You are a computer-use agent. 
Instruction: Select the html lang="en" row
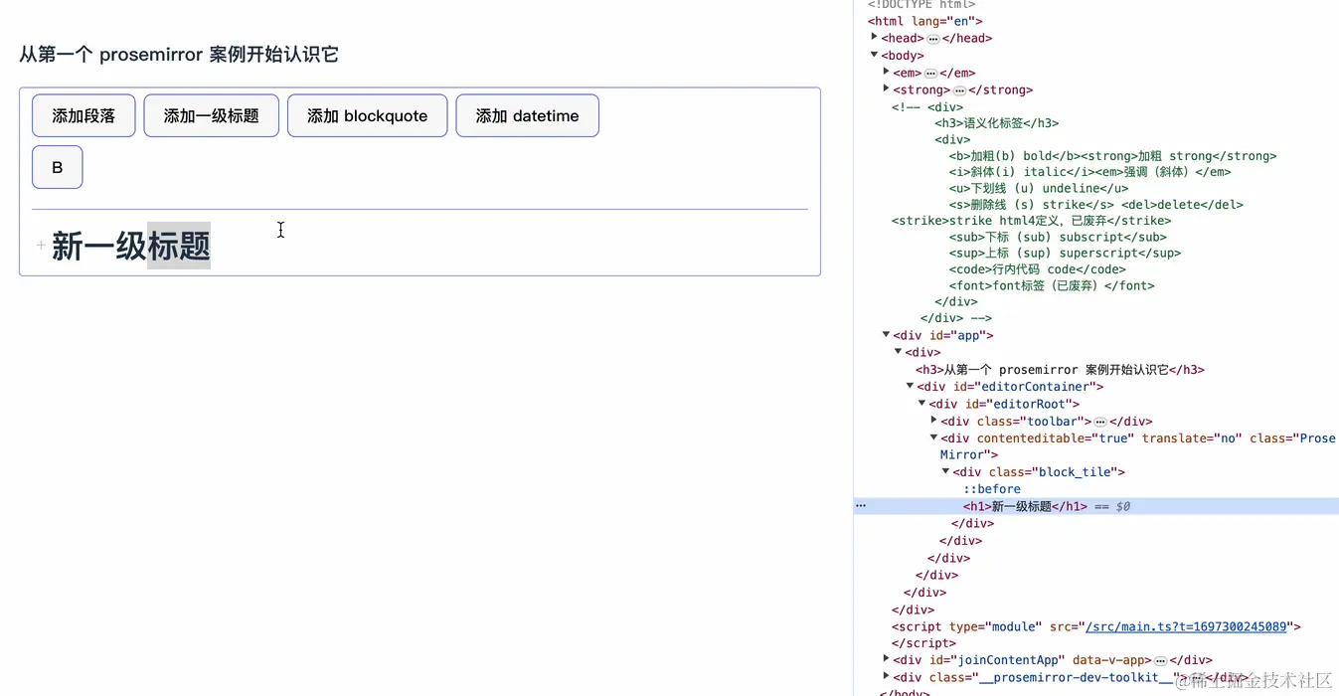925,21
